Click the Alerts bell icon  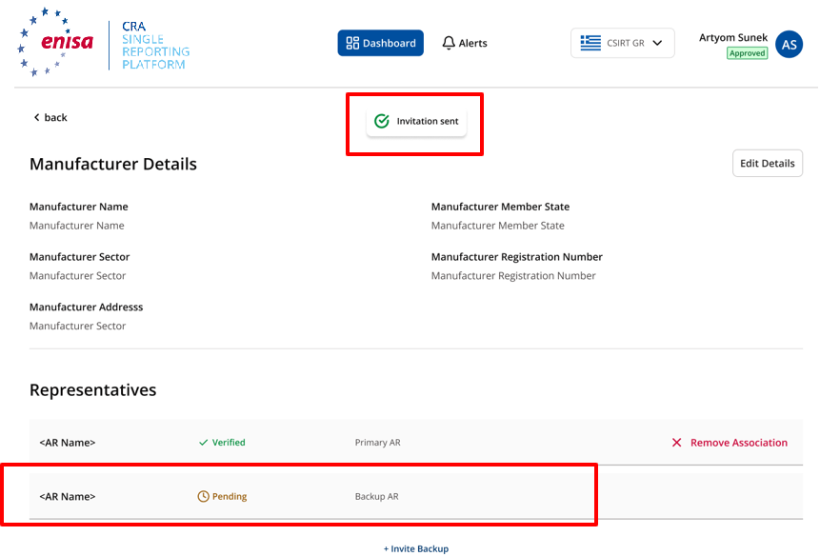[449, 43]
